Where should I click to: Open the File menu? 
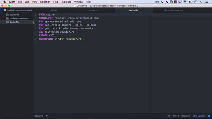(20, 2)
